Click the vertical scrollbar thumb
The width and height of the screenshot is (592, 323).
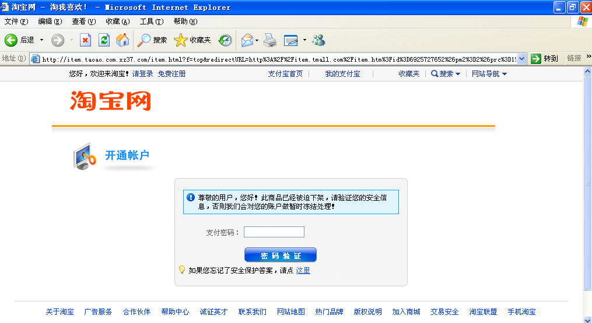click(587, 183)
